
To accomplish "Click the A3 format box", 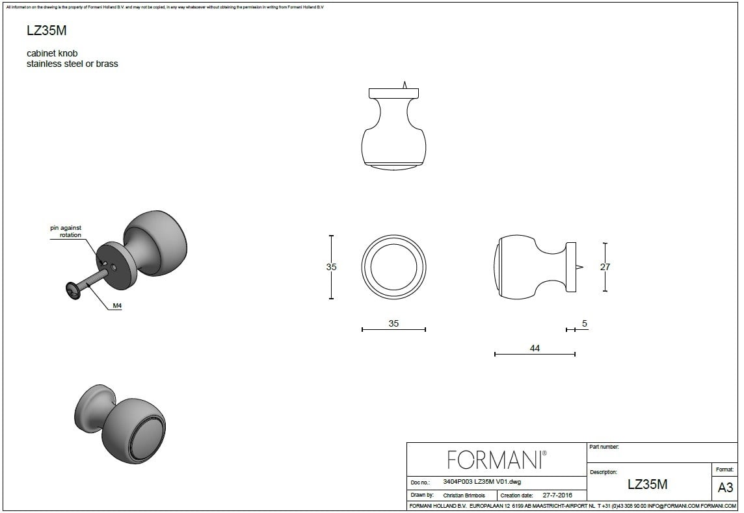I will click(x=724, y=488).
